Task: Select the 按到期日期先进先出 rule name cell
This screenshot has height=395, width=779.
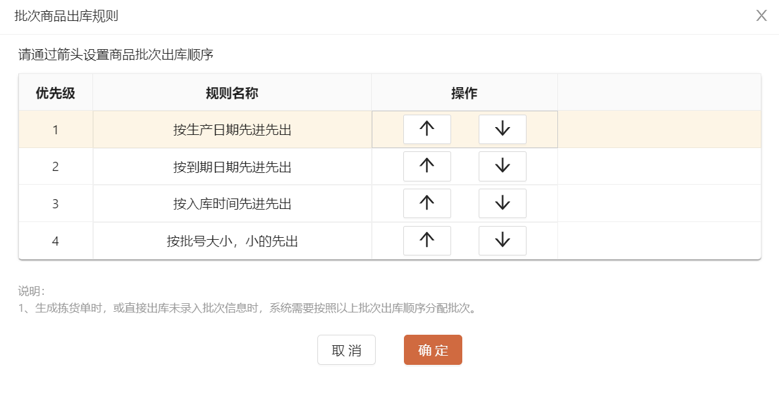Action: 232,167
